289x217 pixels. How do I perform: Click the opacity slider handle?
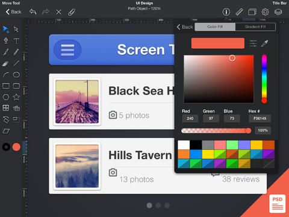click(x=248, y=131)
